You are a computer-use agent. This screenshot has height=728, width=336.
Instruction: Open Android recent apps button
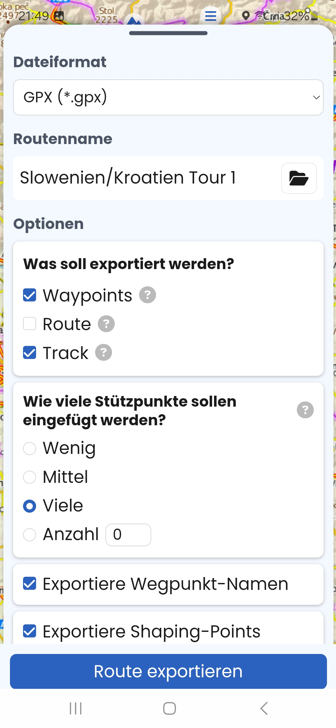click(x=76, y=708)
